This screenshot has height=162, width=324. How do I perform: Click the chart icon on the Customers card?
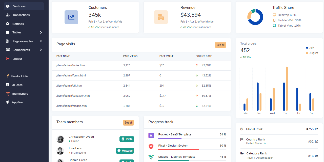pyautogui.click(x=71, y=17)
